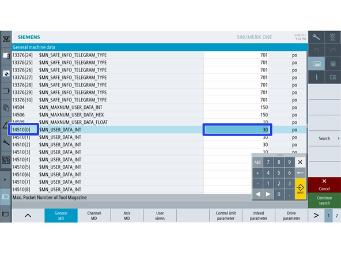Select the highlighted display layout icon in sidebar
Viewport: 341px width, 256px height.
(5, 197)
